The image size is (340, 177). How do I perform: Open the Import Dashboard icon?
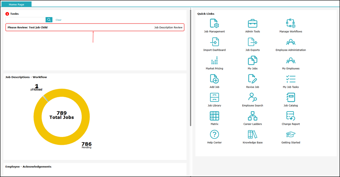coord(214,42)
